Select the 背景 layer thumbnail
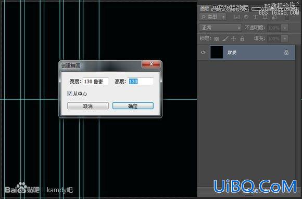 click(217, 52)
